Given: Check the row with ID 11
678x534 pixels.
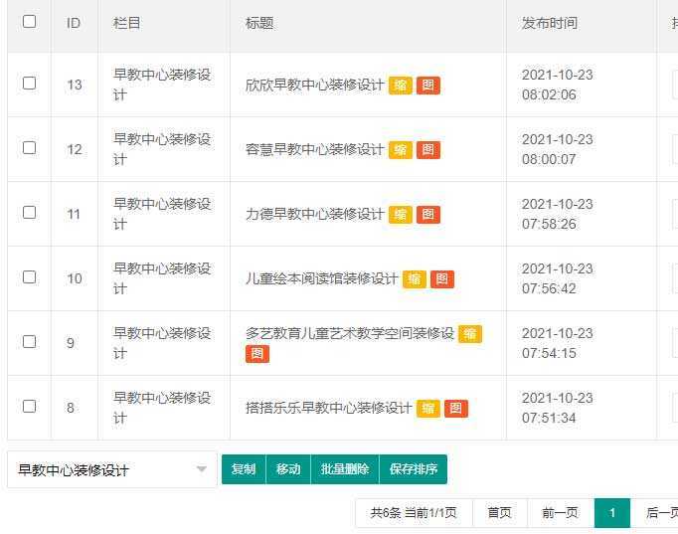Looking at the screenshot, I should pyautogui.click(x=29, y=212).
